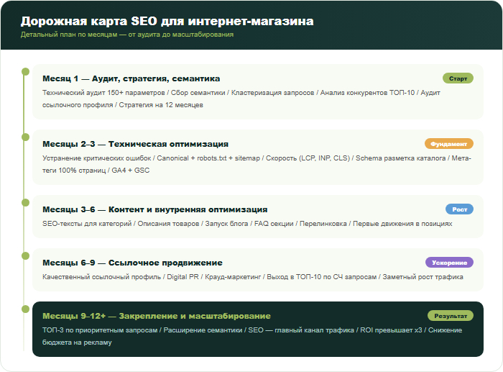Click the timeline dot next to Месяцы 6–9
This screenshot has height=372, width=503.
coord(25,255)
